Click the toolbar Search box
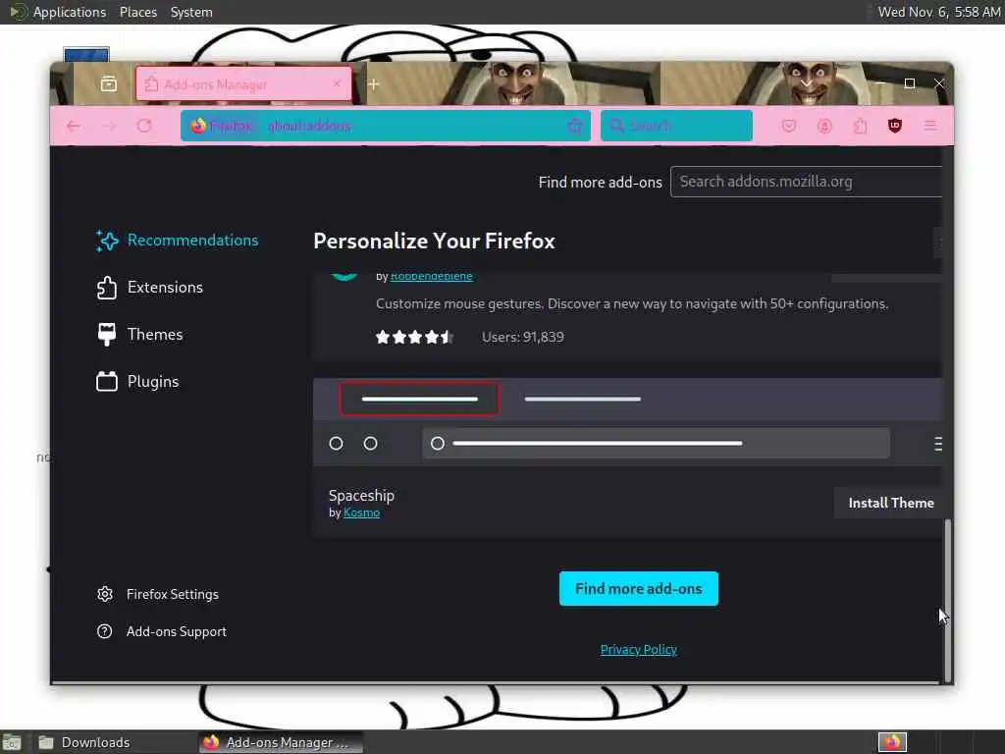1005x754 pixels. pos(676,126)
